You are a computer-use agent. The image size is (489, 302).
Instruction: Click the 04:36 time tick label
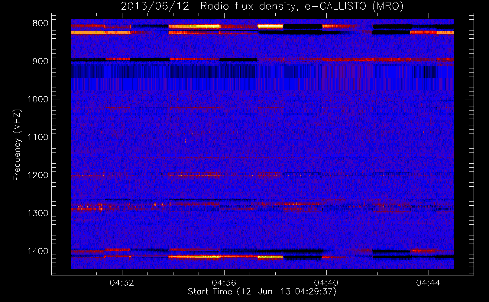coord(224,283)
